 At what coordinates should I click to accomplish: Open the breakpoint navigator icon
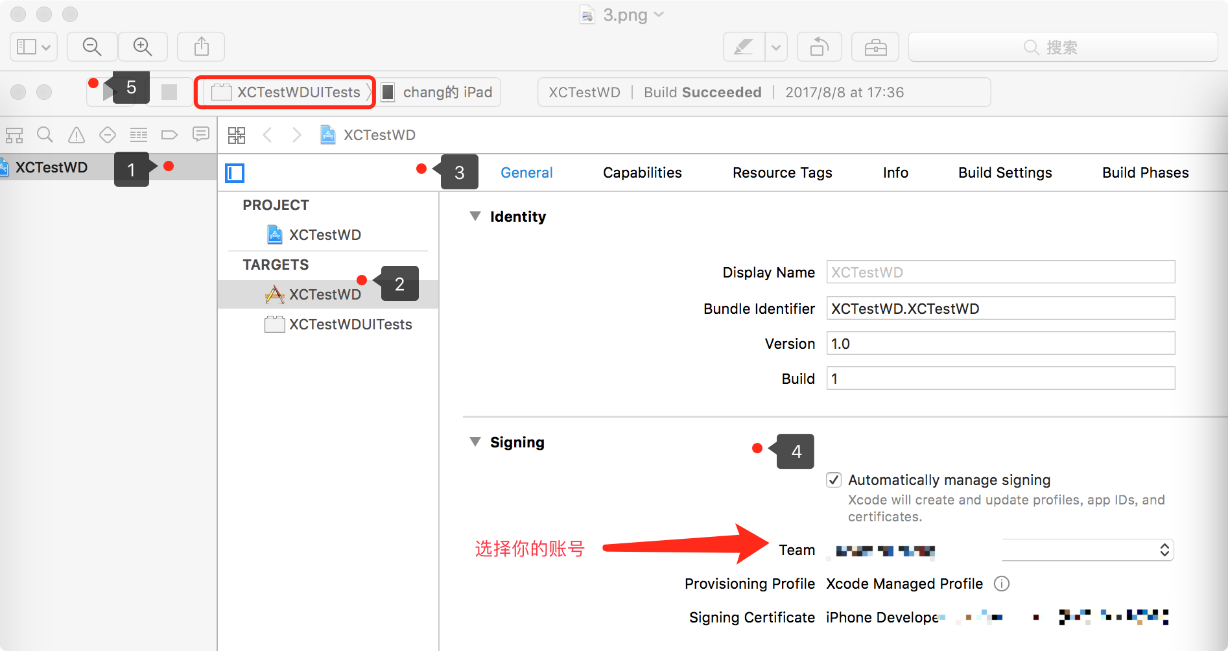(x=169, y=135)
